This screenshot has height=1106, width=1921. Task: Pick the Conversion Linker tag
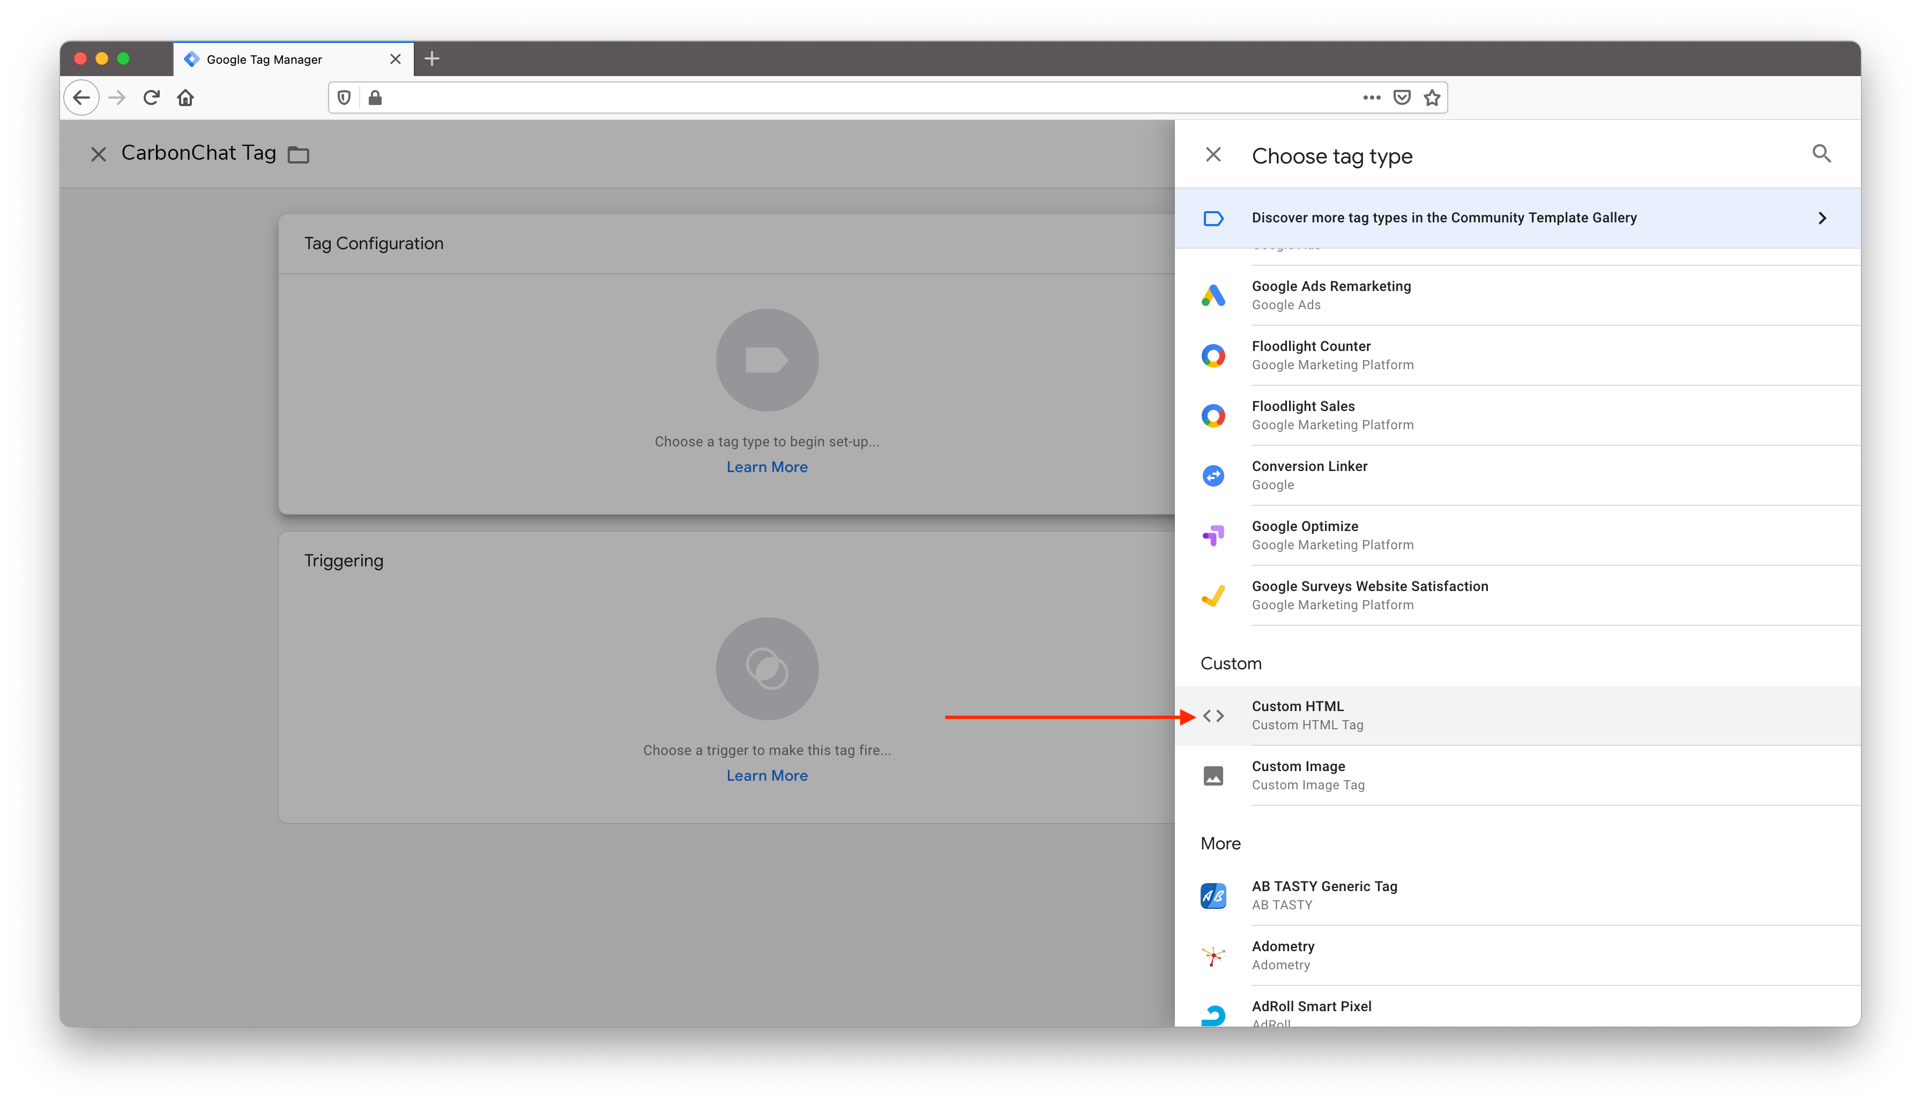click(1309, 475)
